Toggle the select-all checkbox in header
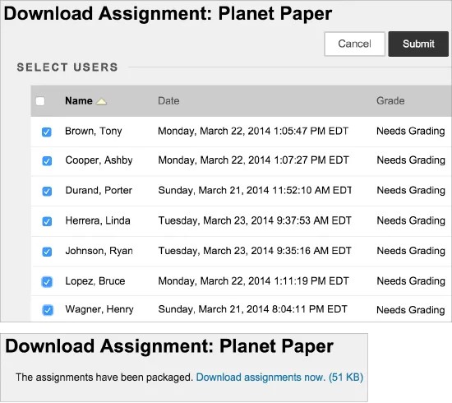This screenshot has height=403, width=452. tap(40, 101)
